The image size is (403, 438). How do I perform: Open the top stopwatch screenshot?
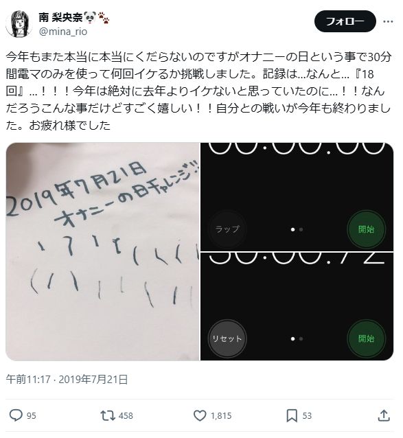297,196
